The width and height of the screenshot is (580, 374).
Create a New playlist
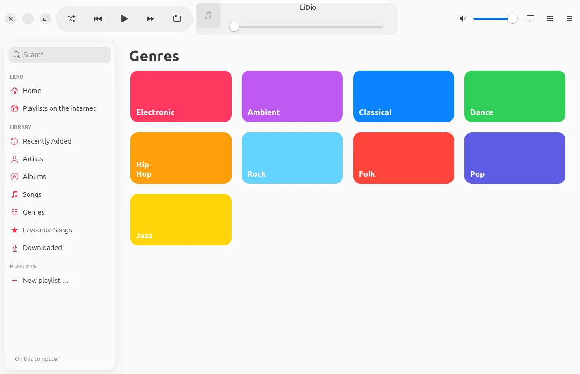[x=60, y=280]
